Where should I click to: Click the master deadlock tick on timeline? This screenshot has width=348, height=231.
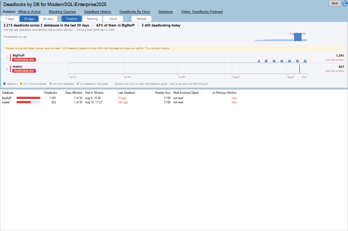click(300, 69)
